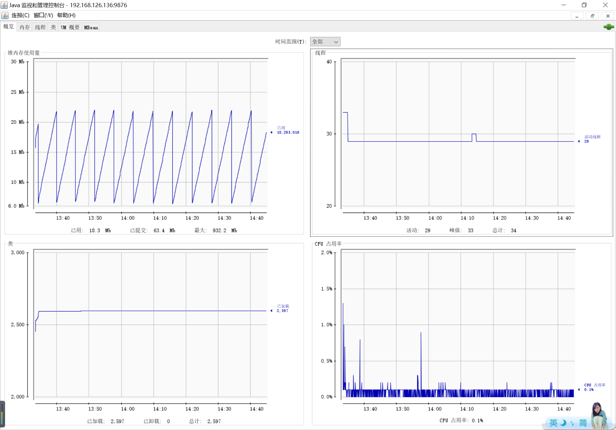Switch to the 内存 tab

tap(24, 27)
